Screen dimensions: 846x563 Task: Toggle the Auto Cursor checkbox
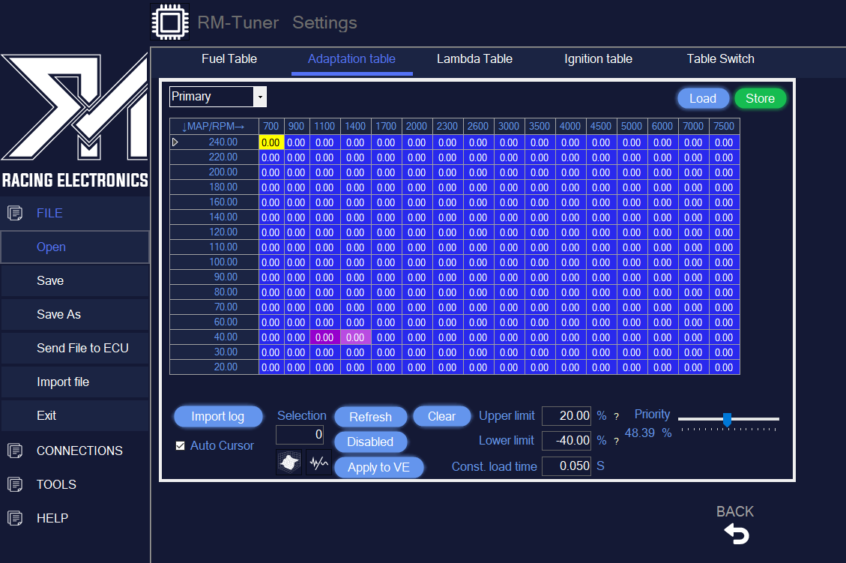(180, 445)
